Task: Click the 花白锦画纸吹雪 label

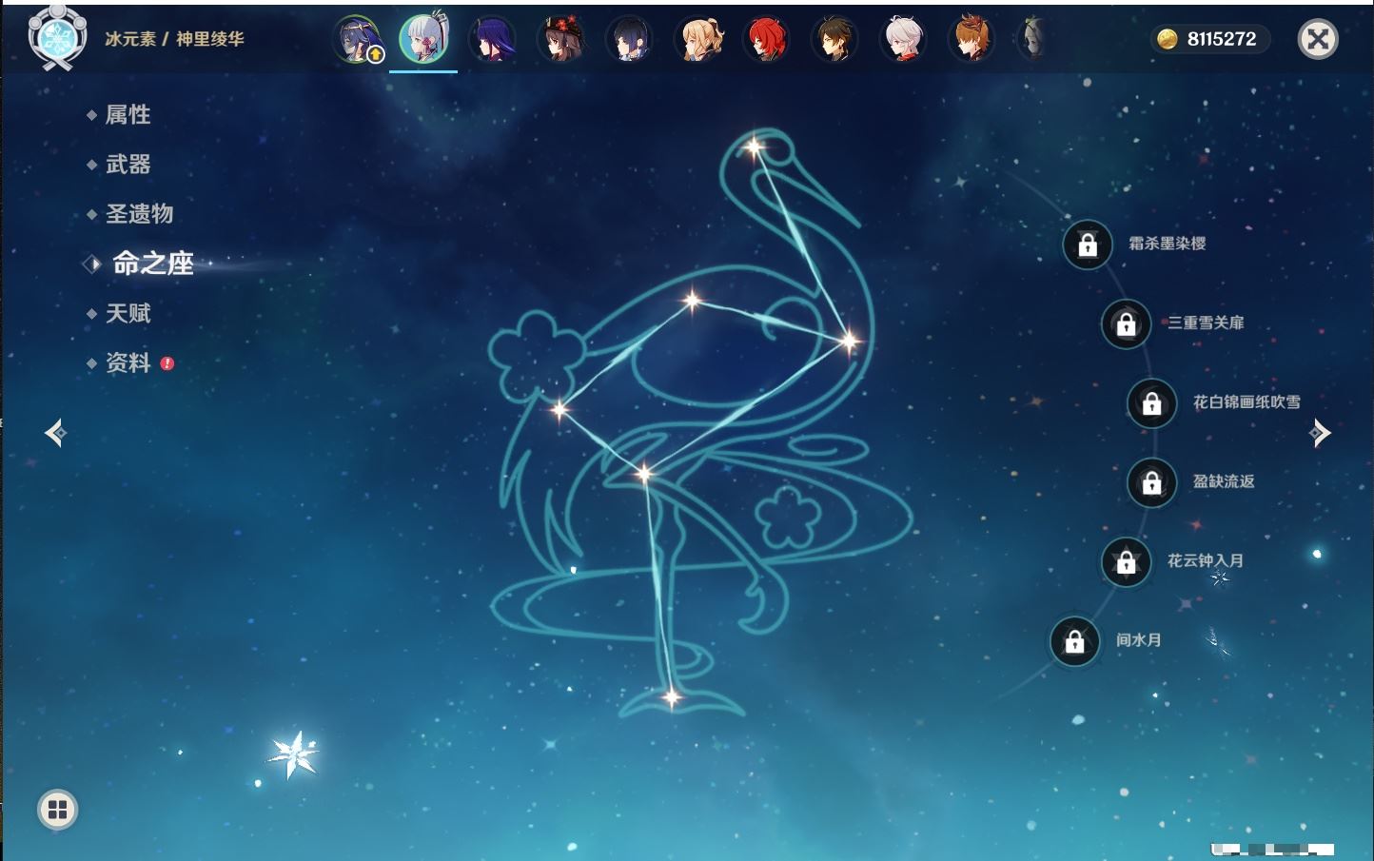Action: (x=1246, y=402)
